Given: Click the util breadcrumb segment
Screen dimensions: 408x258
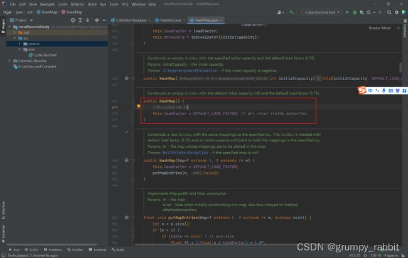Looking at the screenshot, I should click(x=30, y=12).
